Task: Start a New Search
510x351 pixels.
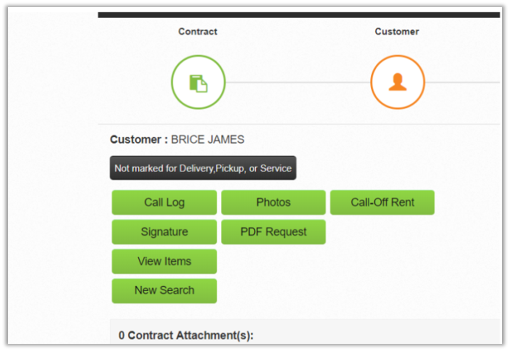Action: tap(164, 290)
